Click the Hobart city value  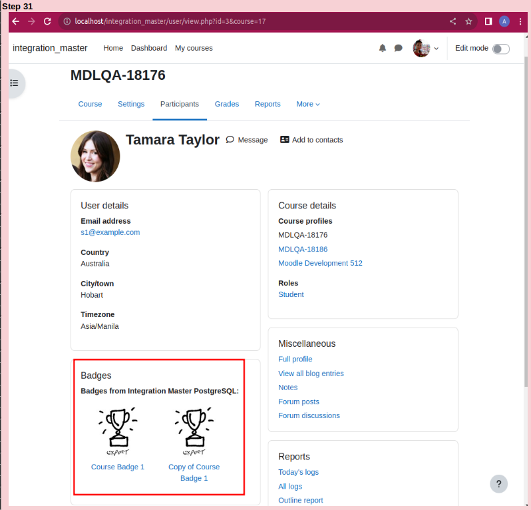(x=92, y=295)
